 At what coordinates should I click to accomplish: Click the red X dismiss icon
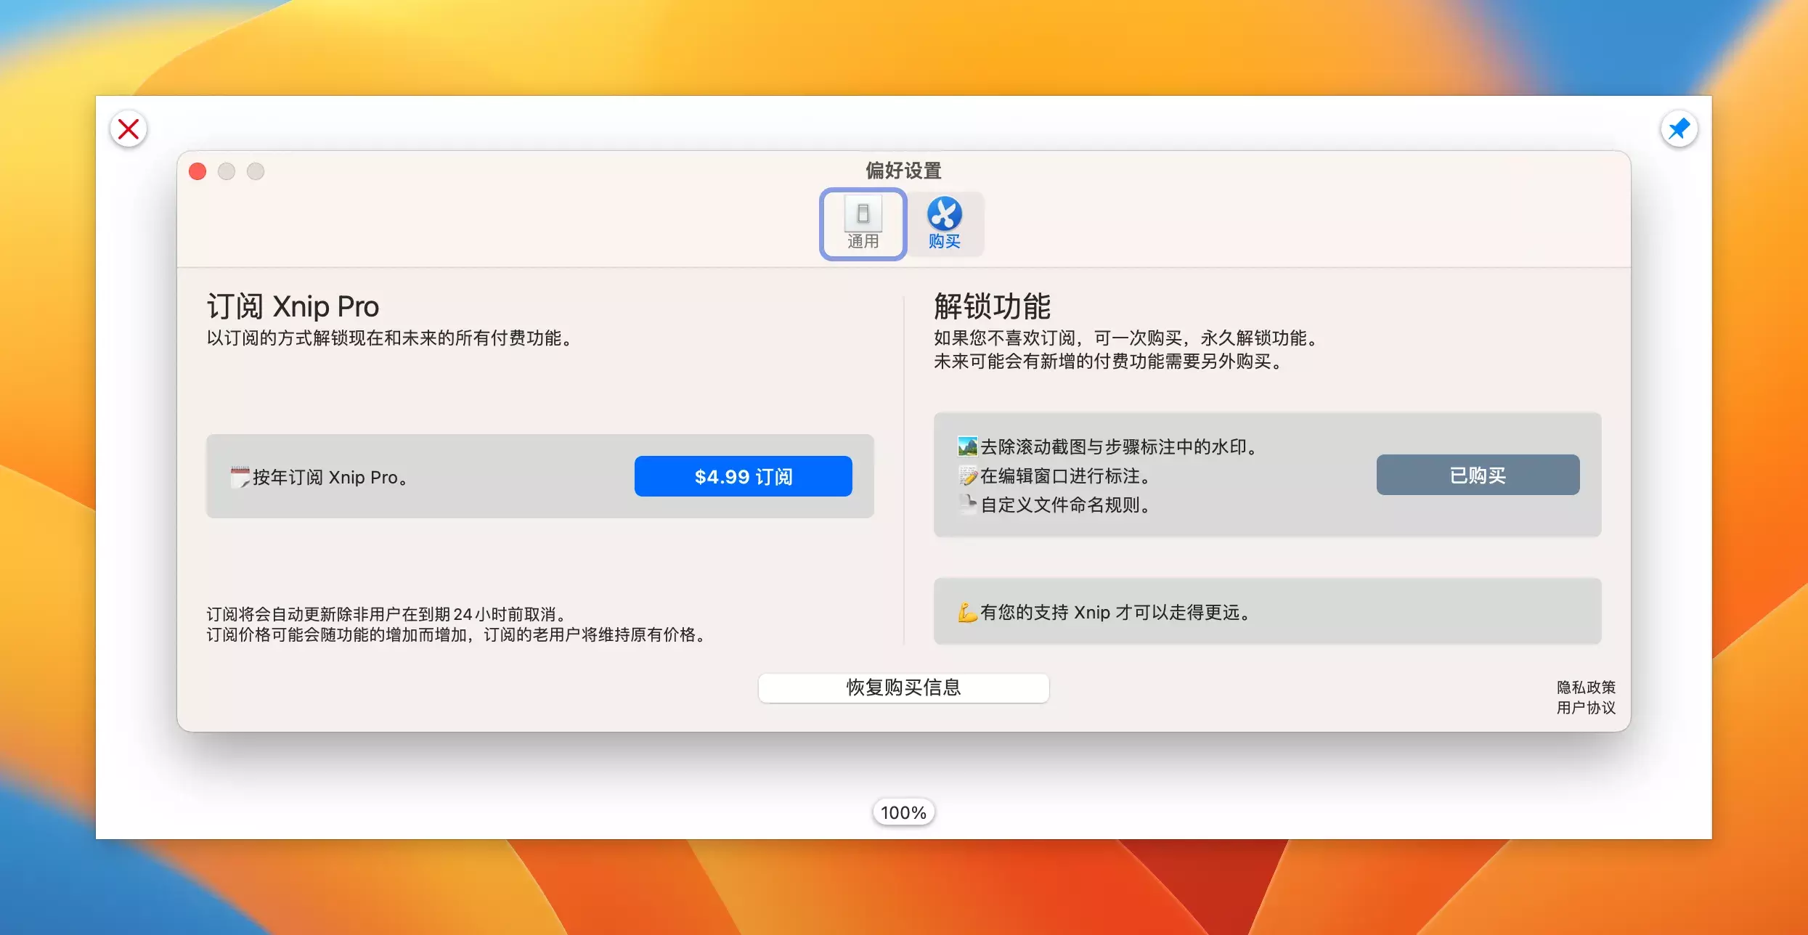point(129,129)
